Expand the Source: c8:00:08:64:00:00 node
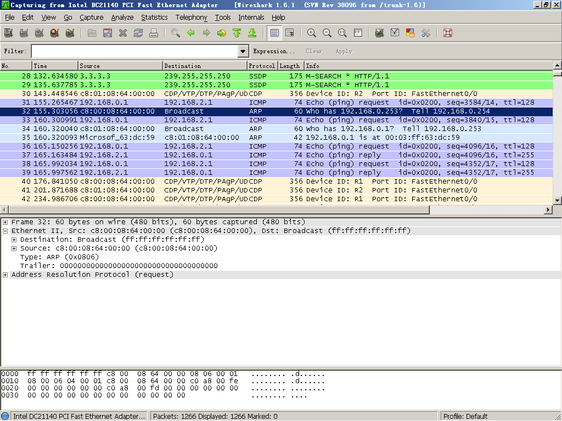The image size is (562, 421). pyautogui.click(x=14, y=248)
